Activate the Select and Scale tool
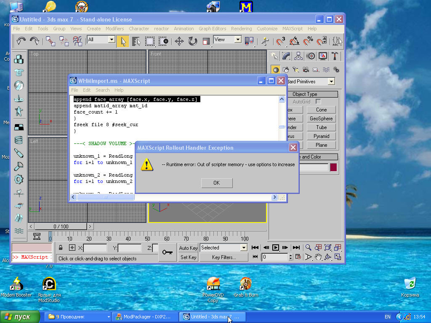This screenshot has height=323, width=431. click(x=206, y=41)
